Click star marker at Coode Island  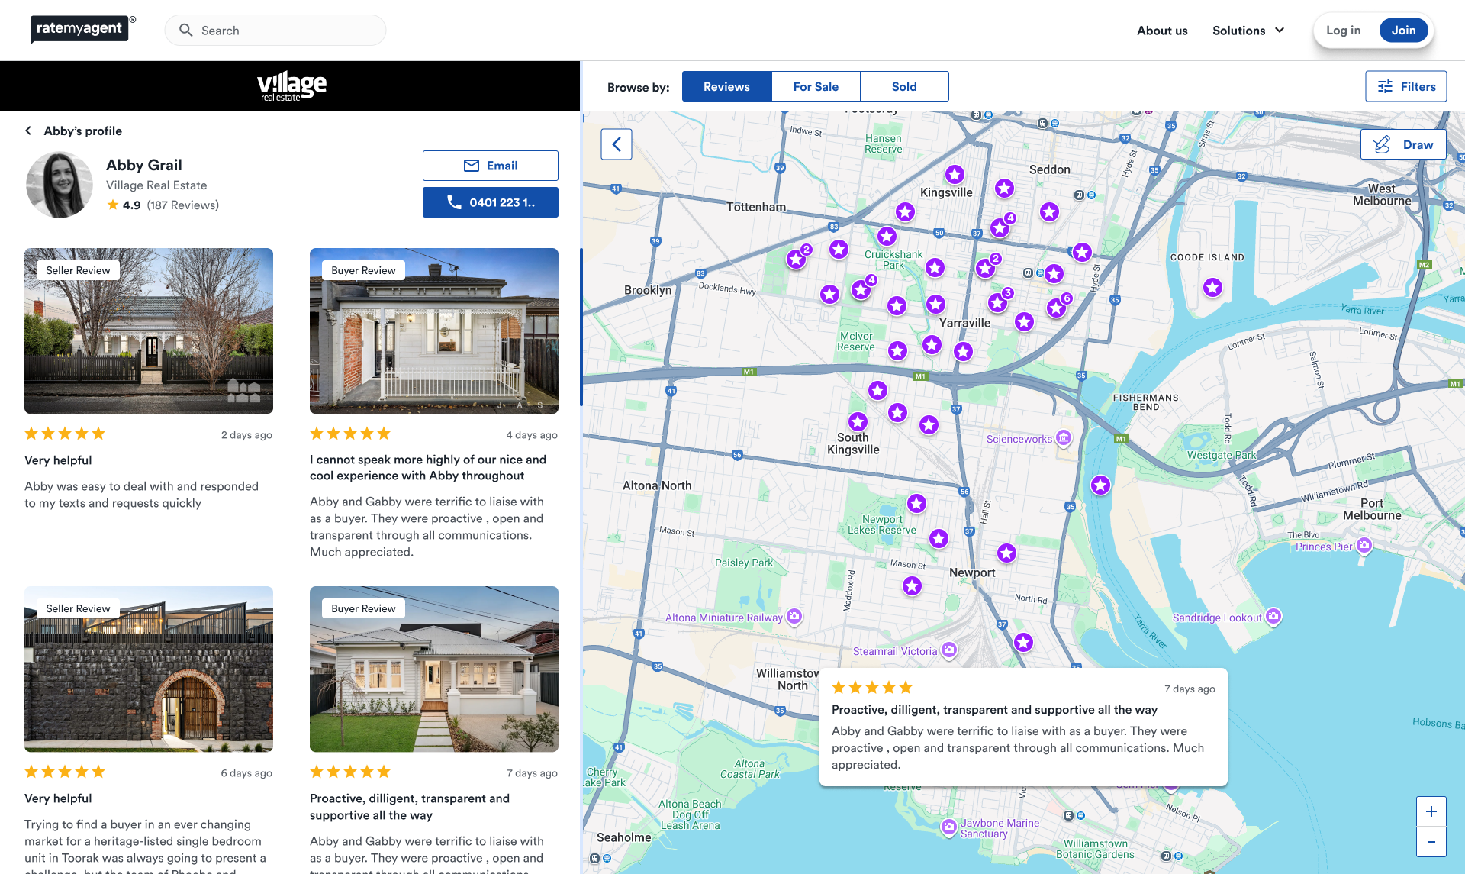click(x=1212, y=288)
